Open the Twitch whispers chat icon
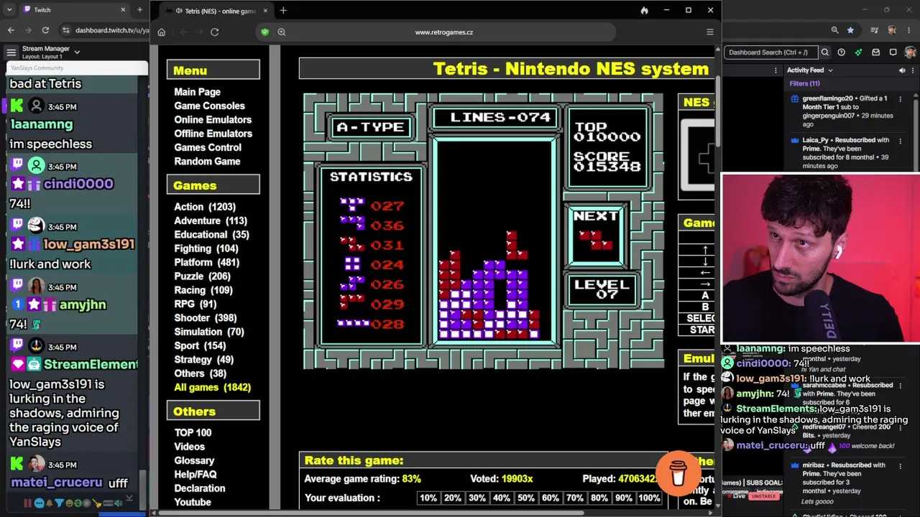Screen dimensions: 920x517 (x=893, y=52)
